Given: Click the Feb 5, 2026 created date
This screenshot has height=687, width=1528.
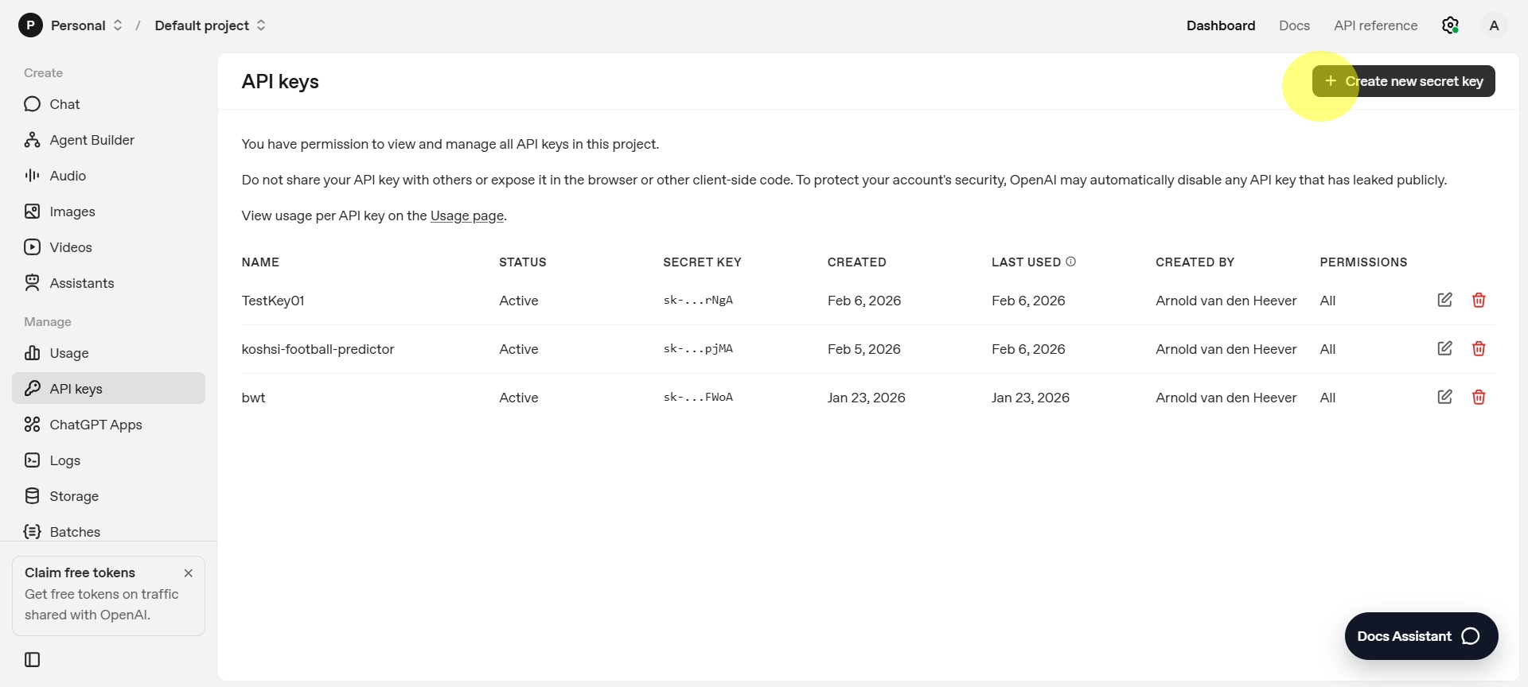Looking at the screenshot, I should click(863, 349).
